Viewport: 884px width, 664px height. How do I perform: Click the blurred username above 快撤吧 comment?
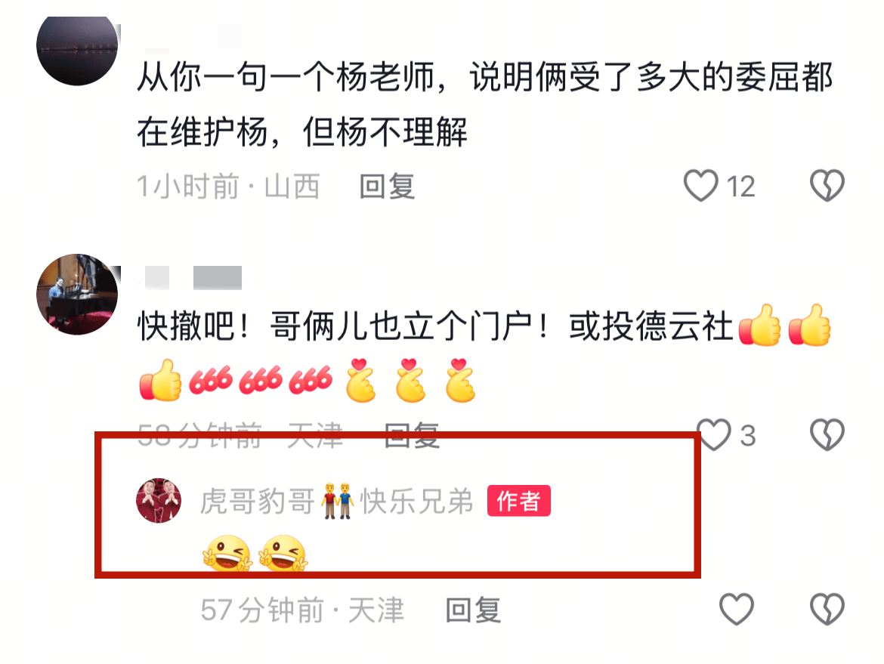tap(193, 278)
